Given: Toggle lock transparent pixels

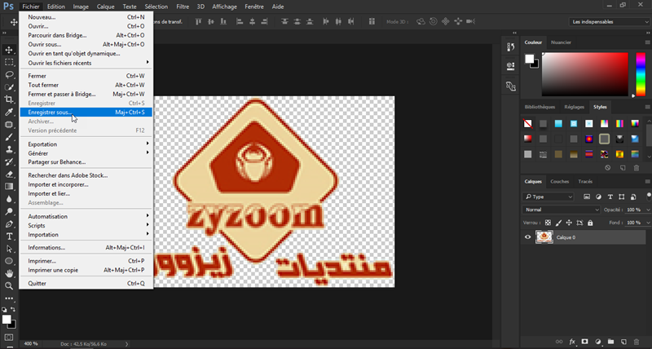Looking at the screenshot, I should click(x=548, y=223).
